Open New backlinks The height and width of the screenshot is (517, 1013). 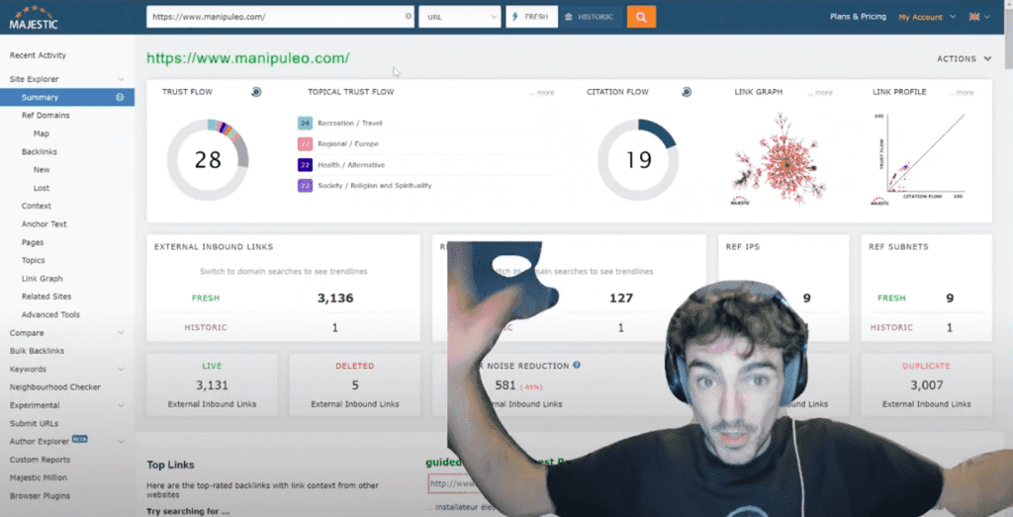(x=42, y=170)
